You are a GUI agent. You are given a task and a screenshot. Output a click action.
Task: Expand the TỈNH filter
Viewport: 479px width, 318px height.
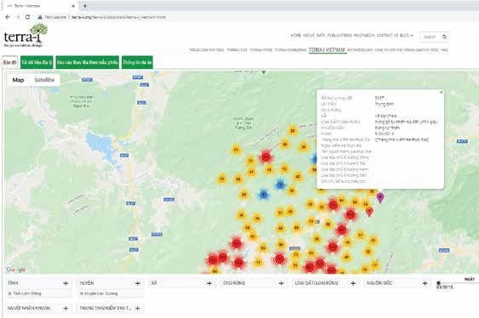[66, 283]
